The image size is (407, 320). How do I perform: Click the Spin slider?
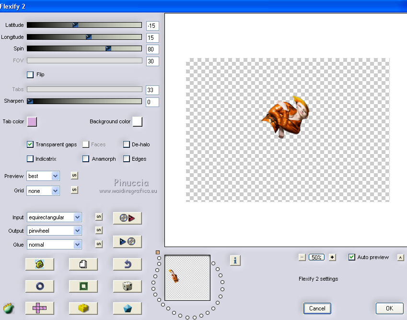[84, 48]
